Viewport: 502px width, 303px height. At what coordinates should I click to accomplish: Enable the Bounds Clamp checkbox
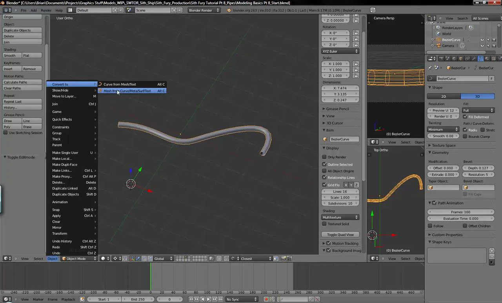pyautogui.click(x=465, y=137)
